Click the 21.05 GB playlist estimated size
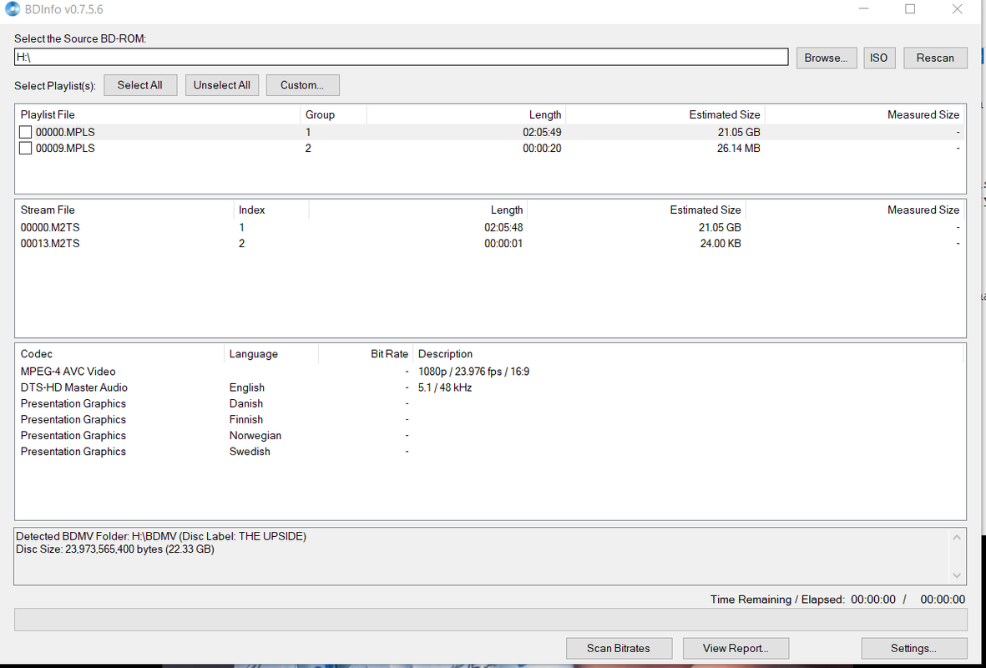 pos(738,132)
